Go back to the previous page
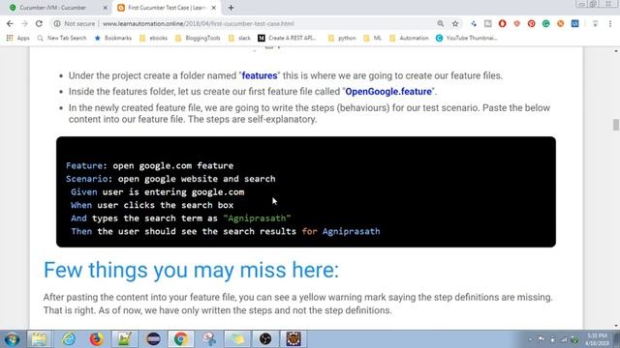Screen dimensions: 620x348 [x=10, y=23]
